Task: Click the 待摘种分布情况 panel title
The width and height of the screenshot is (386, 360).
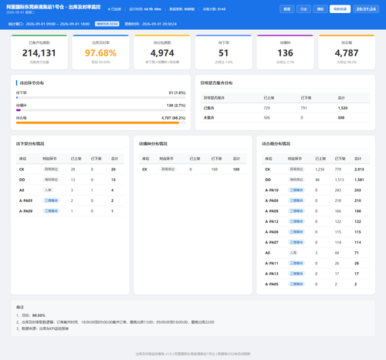Action: [153, 143]
